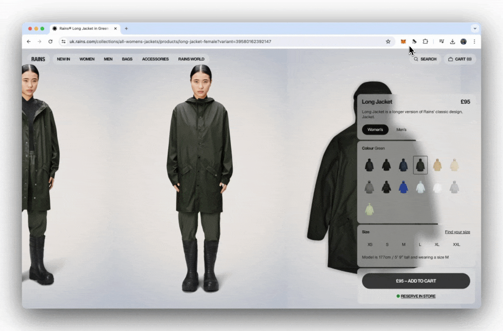Open the Find your size link
The width and height of the screenshot is (503, 331).
tap(457, 232)
